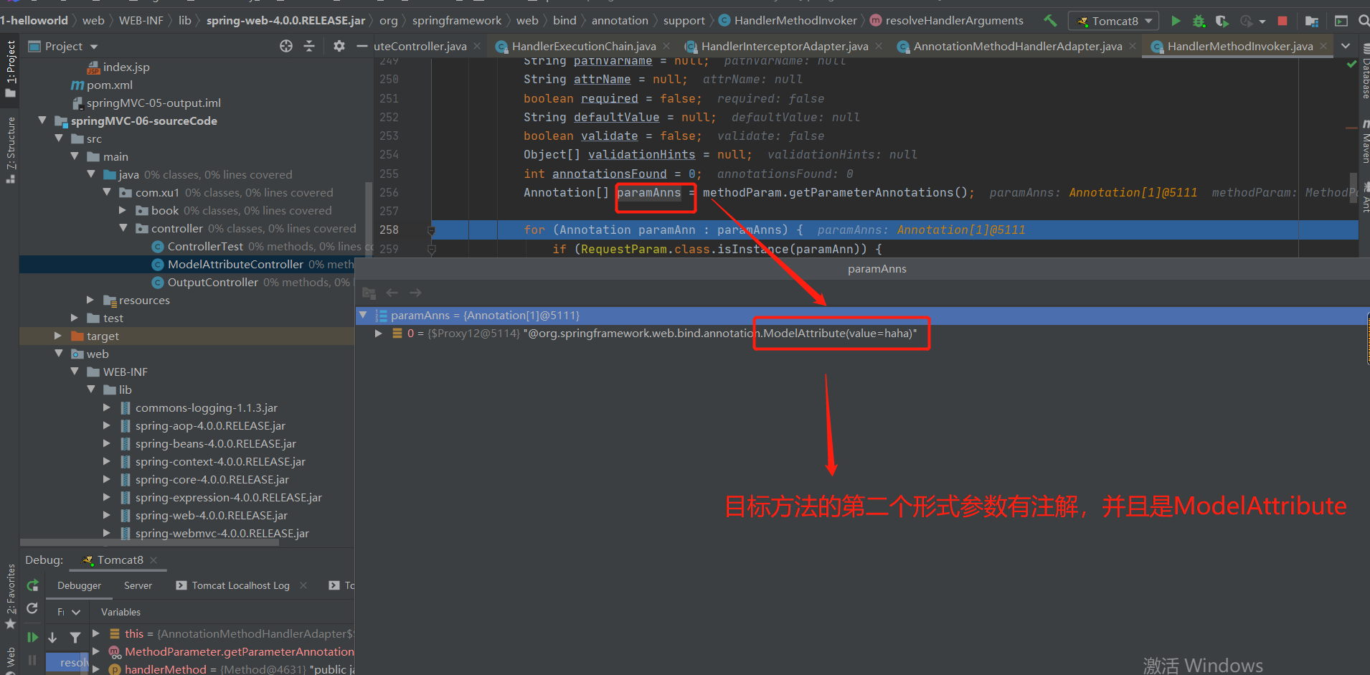
Task: Click the forward arrow in paramAnns popup
Action: [415, 293]
